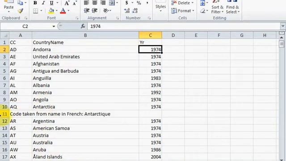
Task: Click the Borders icon
Action: (36, 11)
